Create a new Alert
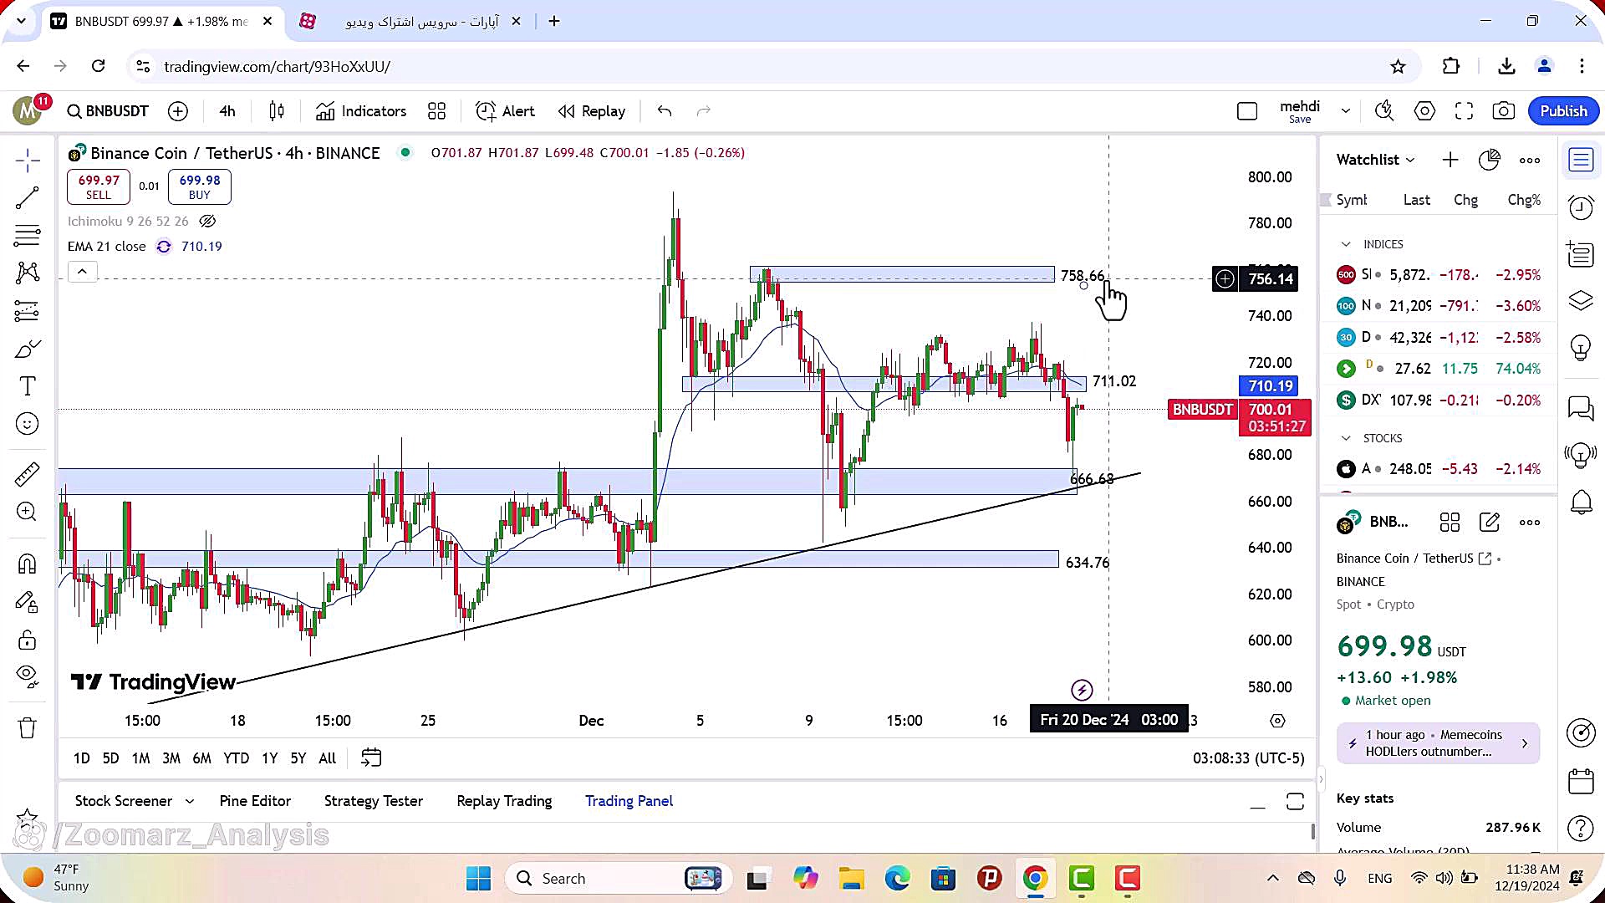Screen dimensions: 1605x903 point(505,111)
